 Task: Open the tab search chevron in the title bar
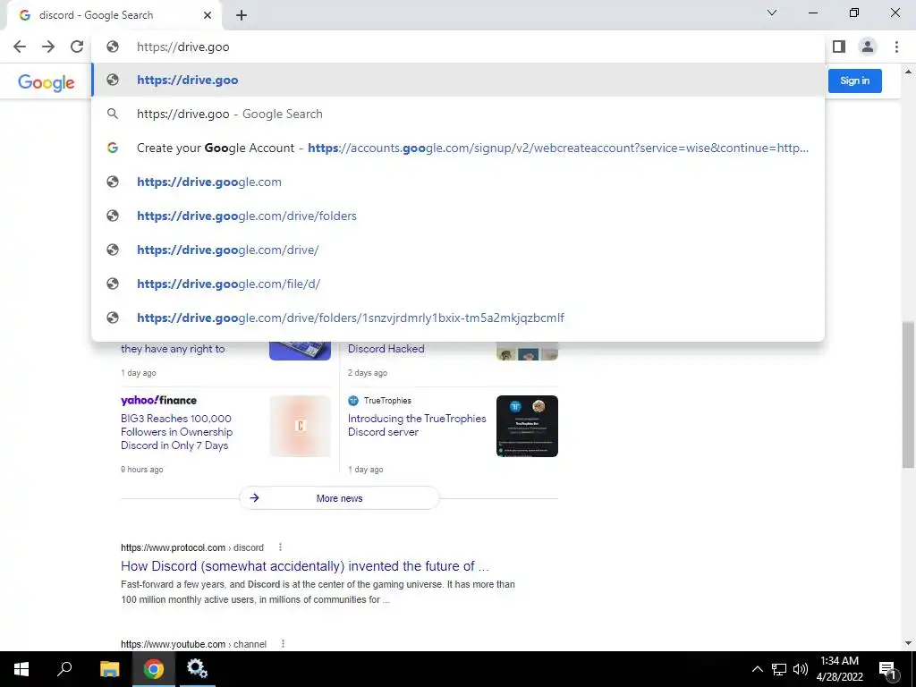click(772, 13)
